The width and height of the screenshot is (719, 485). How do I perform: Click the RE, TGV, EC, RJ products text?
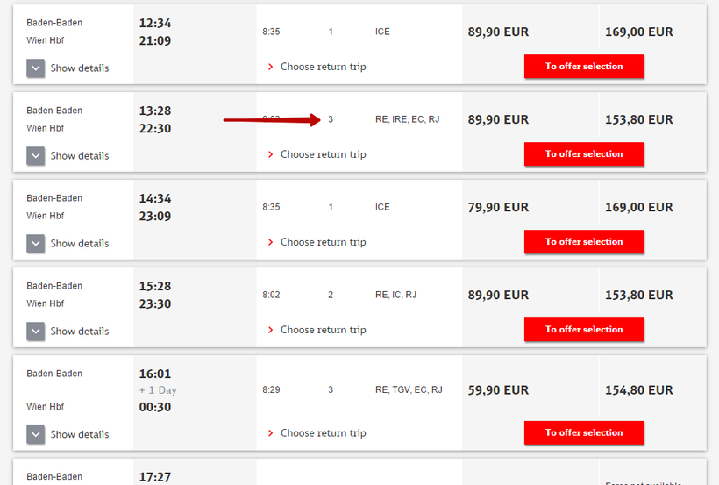pyautogui.click(x=409, y=389)
